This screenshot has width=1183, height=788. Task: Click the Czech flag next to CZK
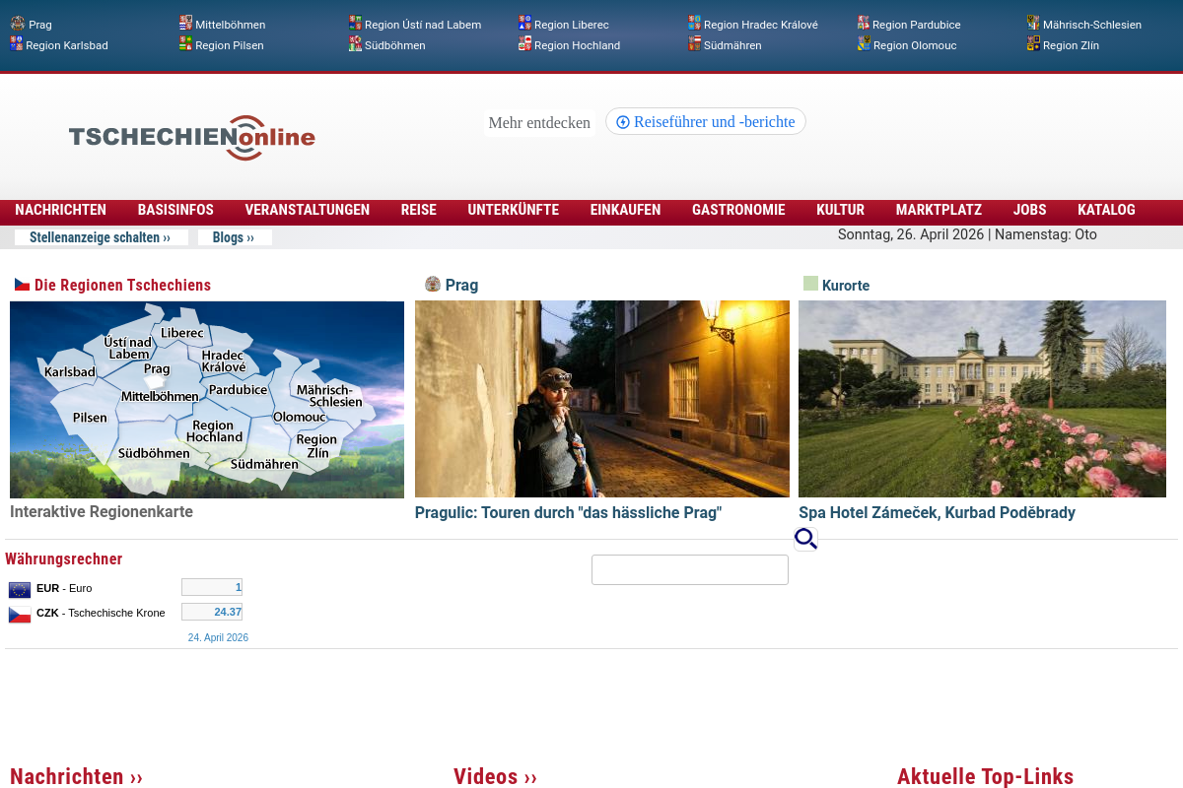coord(19,612)
